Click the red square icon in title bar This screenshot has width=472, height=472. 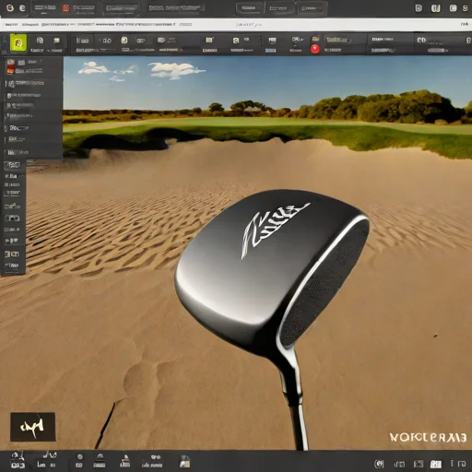(x=65, y=8)
